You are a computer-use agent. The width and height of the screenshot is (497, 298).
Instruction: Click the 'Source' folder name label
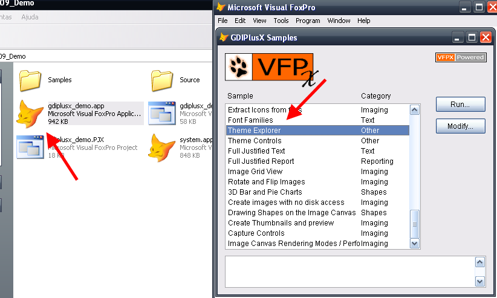pos(189,80)
